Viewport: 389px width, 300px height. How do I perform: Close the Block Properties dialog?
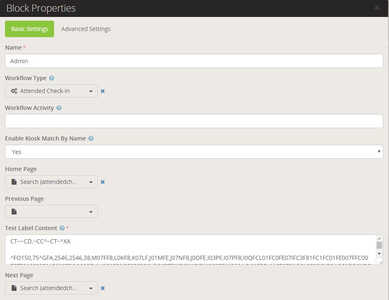click(377, 8)
